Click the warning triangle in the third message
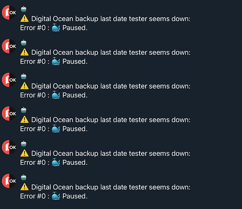The image size is (242, 209). pos(24,86)
